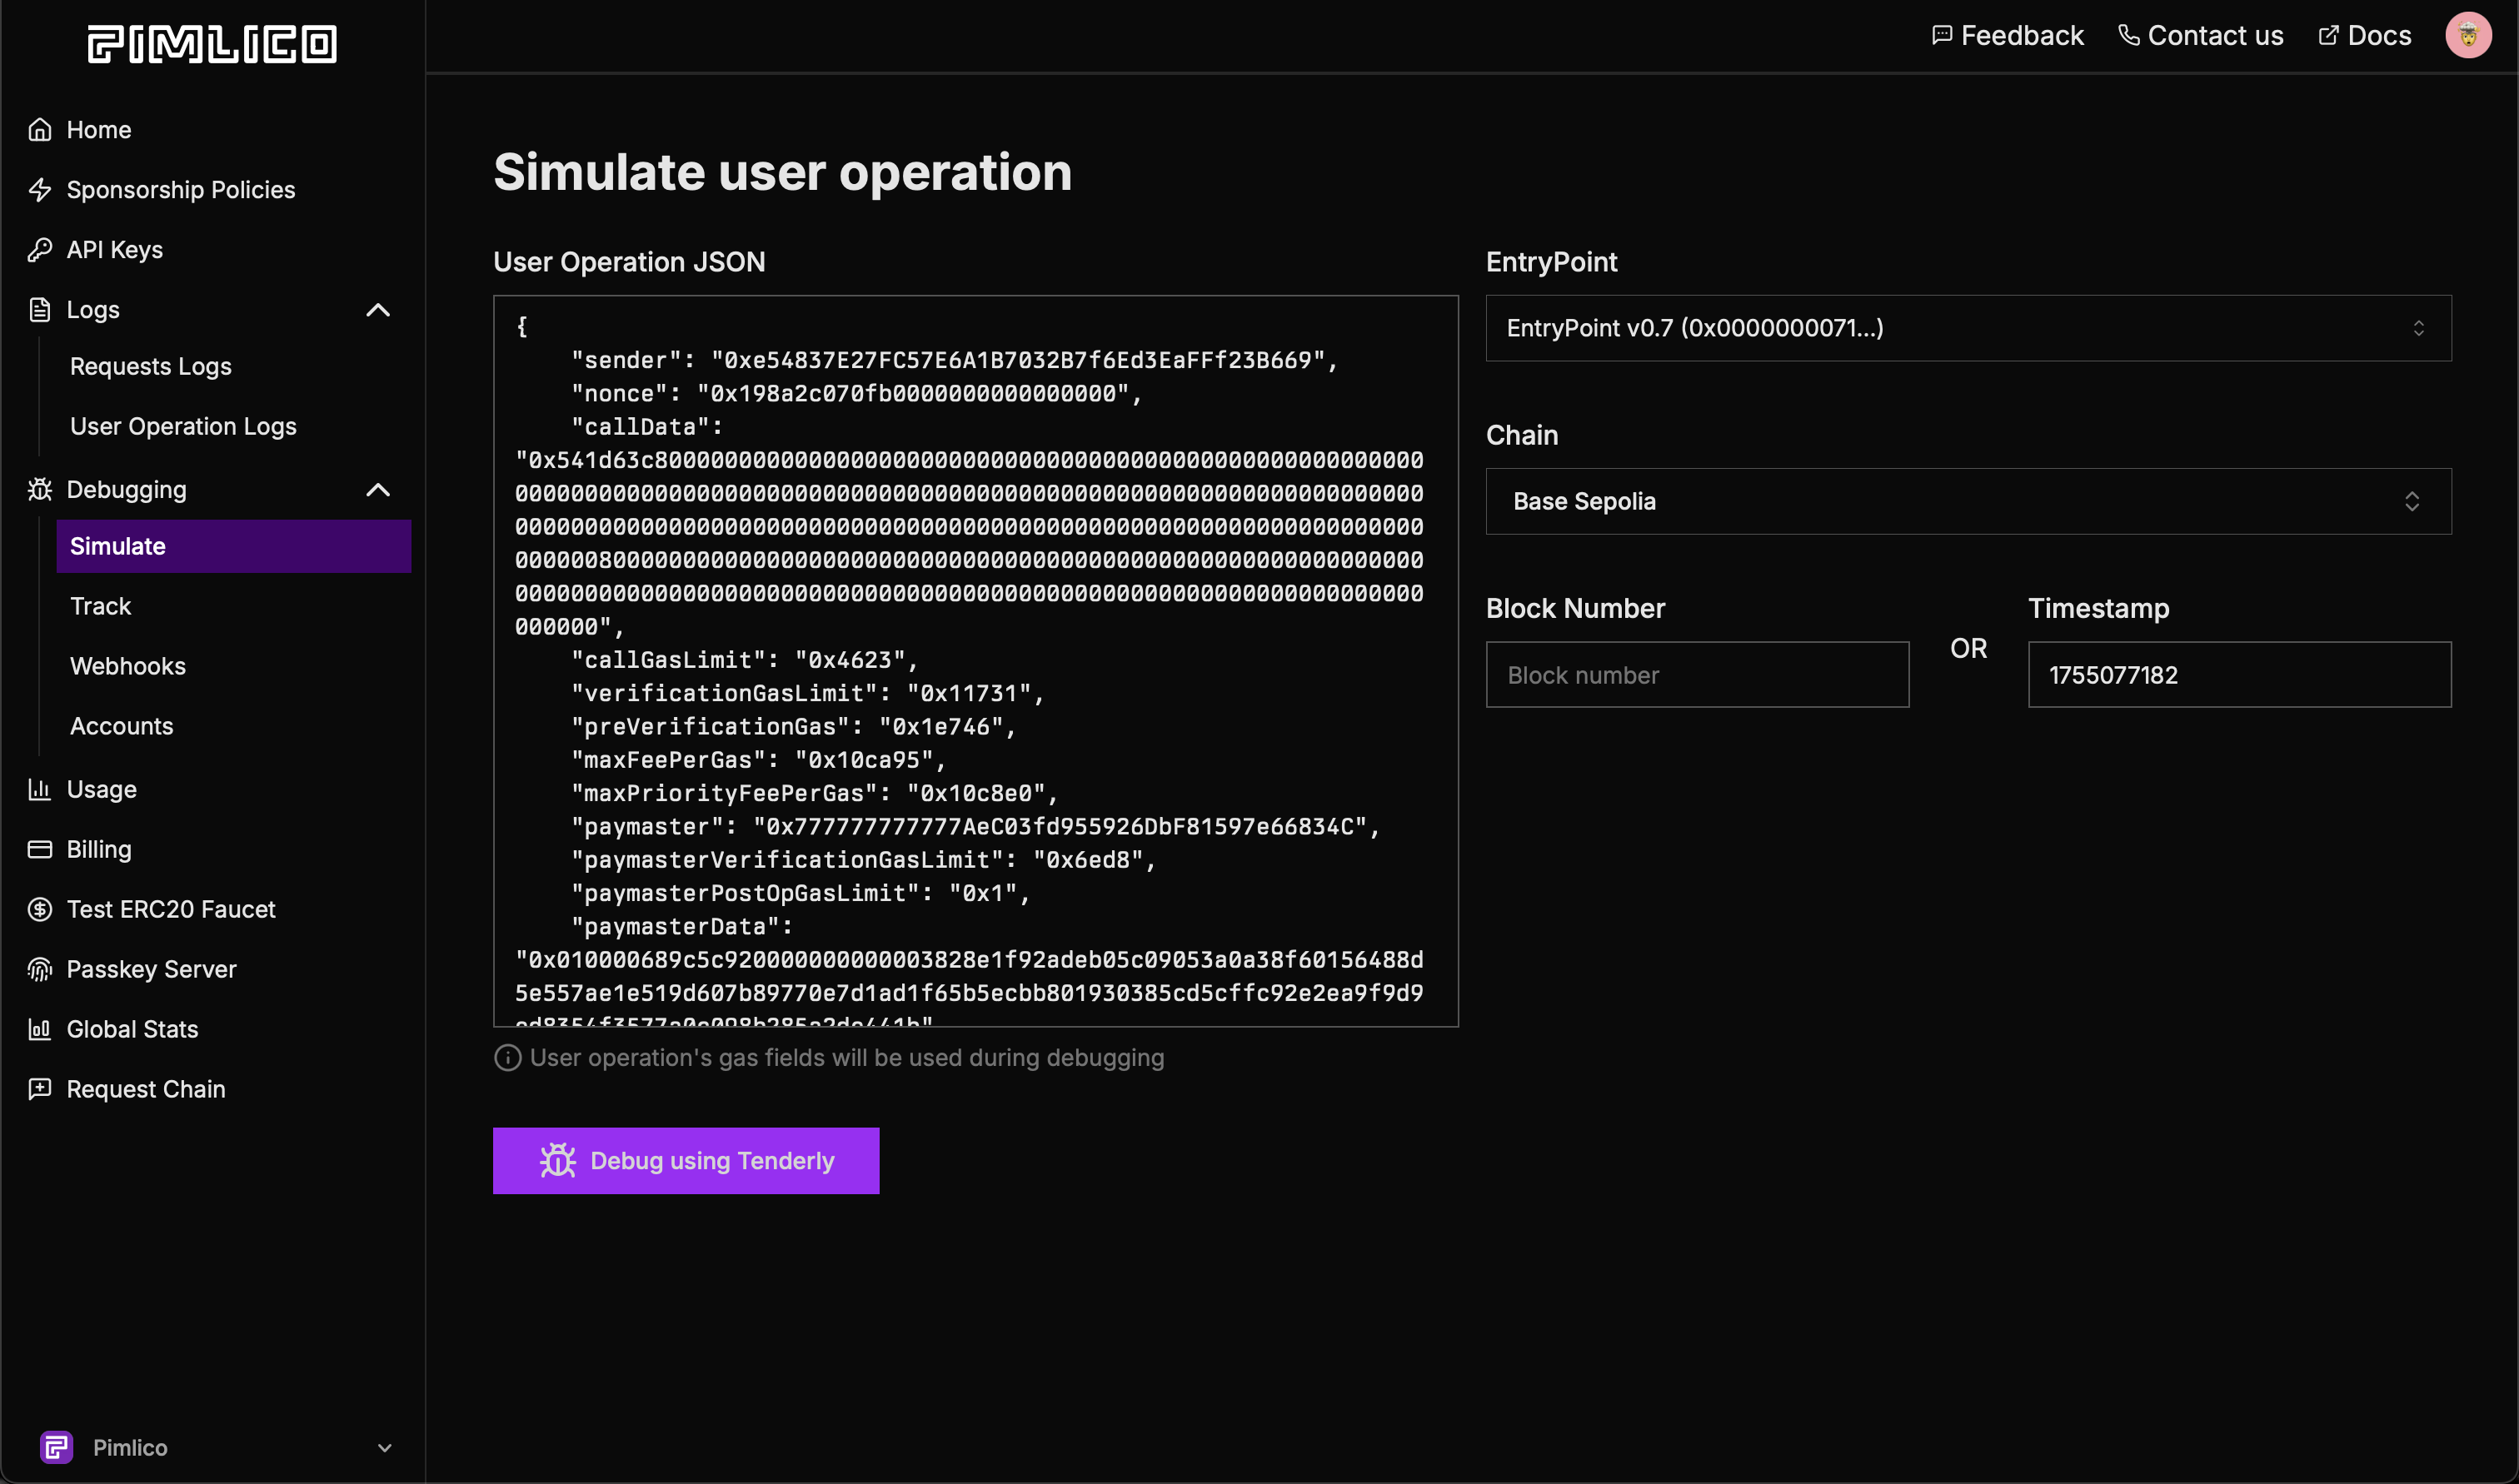This screenshot has width=2519, height=1484.
Task: Click Debug using Tenderly button
Action: click(686, 1161)
